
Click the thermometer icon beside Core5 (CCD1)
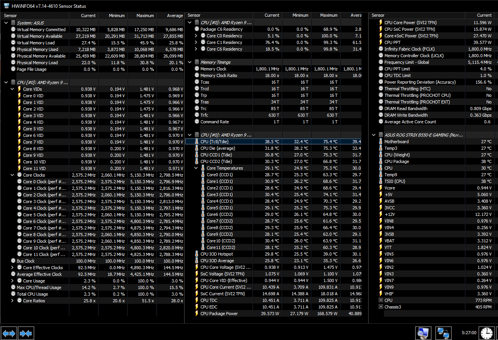[203, 208]
